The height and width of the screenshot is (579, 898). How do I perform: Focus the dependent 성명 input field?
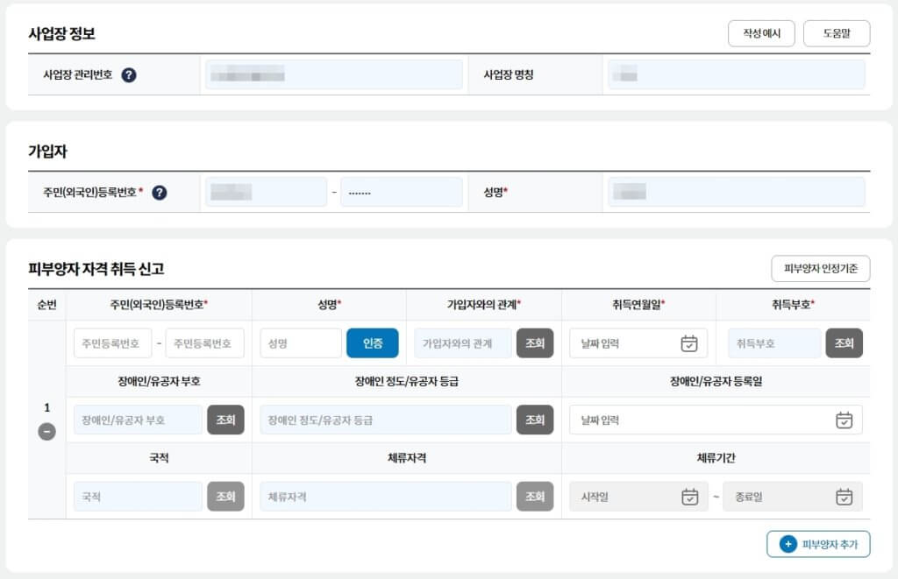tap(301, 343)
